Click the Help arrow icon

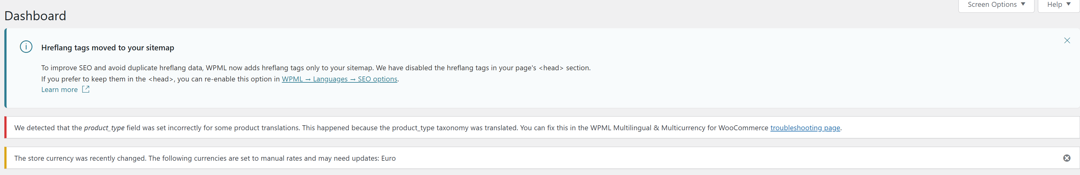point(1068,4)
